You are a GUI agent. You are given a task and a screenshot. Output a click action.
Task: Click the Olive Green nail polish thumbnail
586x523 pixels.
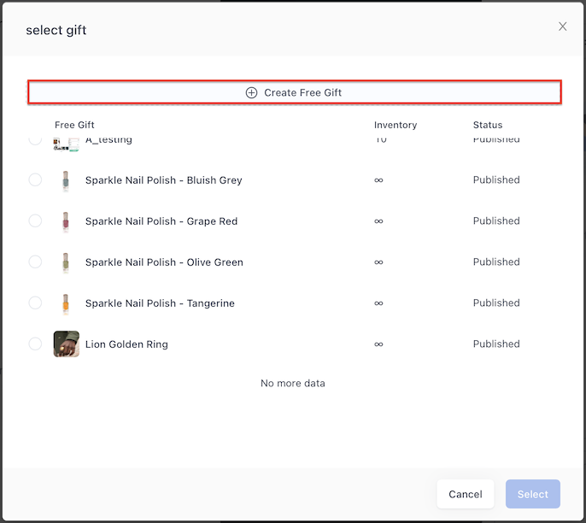point(66,262)
